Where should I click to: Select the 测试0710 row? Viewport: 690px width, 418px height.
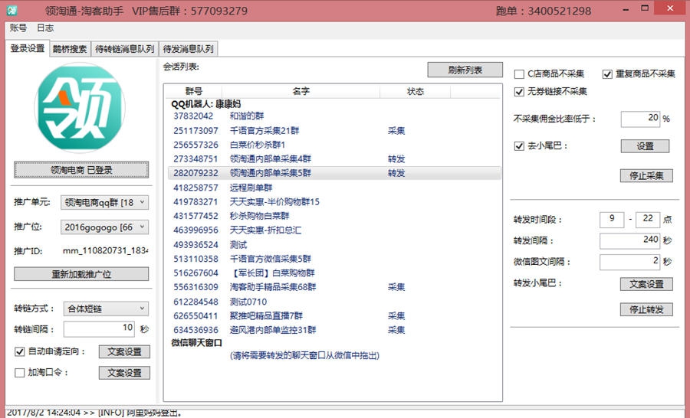pos(334,302)
